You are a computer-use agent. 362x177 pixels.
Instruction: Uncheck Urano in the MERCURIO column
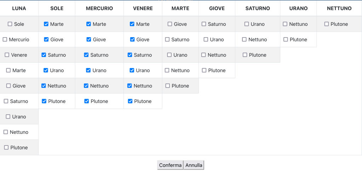tap(89, 70)
